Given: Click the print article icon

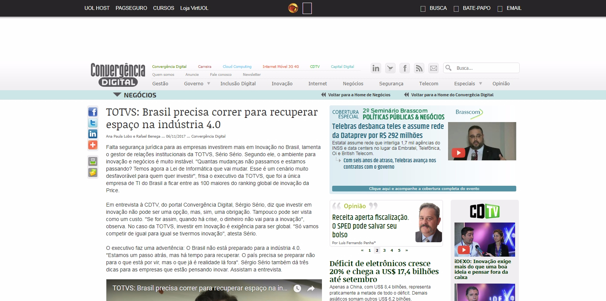Looking at the screenshot, I should tap(93, 161).
